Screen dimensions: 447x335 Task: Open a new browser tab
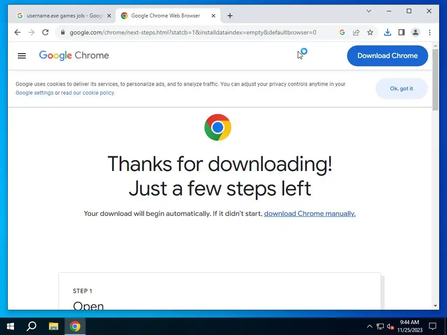point(230,16)
